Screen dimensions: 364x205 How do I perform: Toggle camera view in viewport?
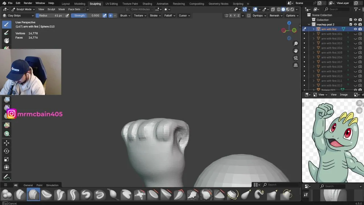296,58
